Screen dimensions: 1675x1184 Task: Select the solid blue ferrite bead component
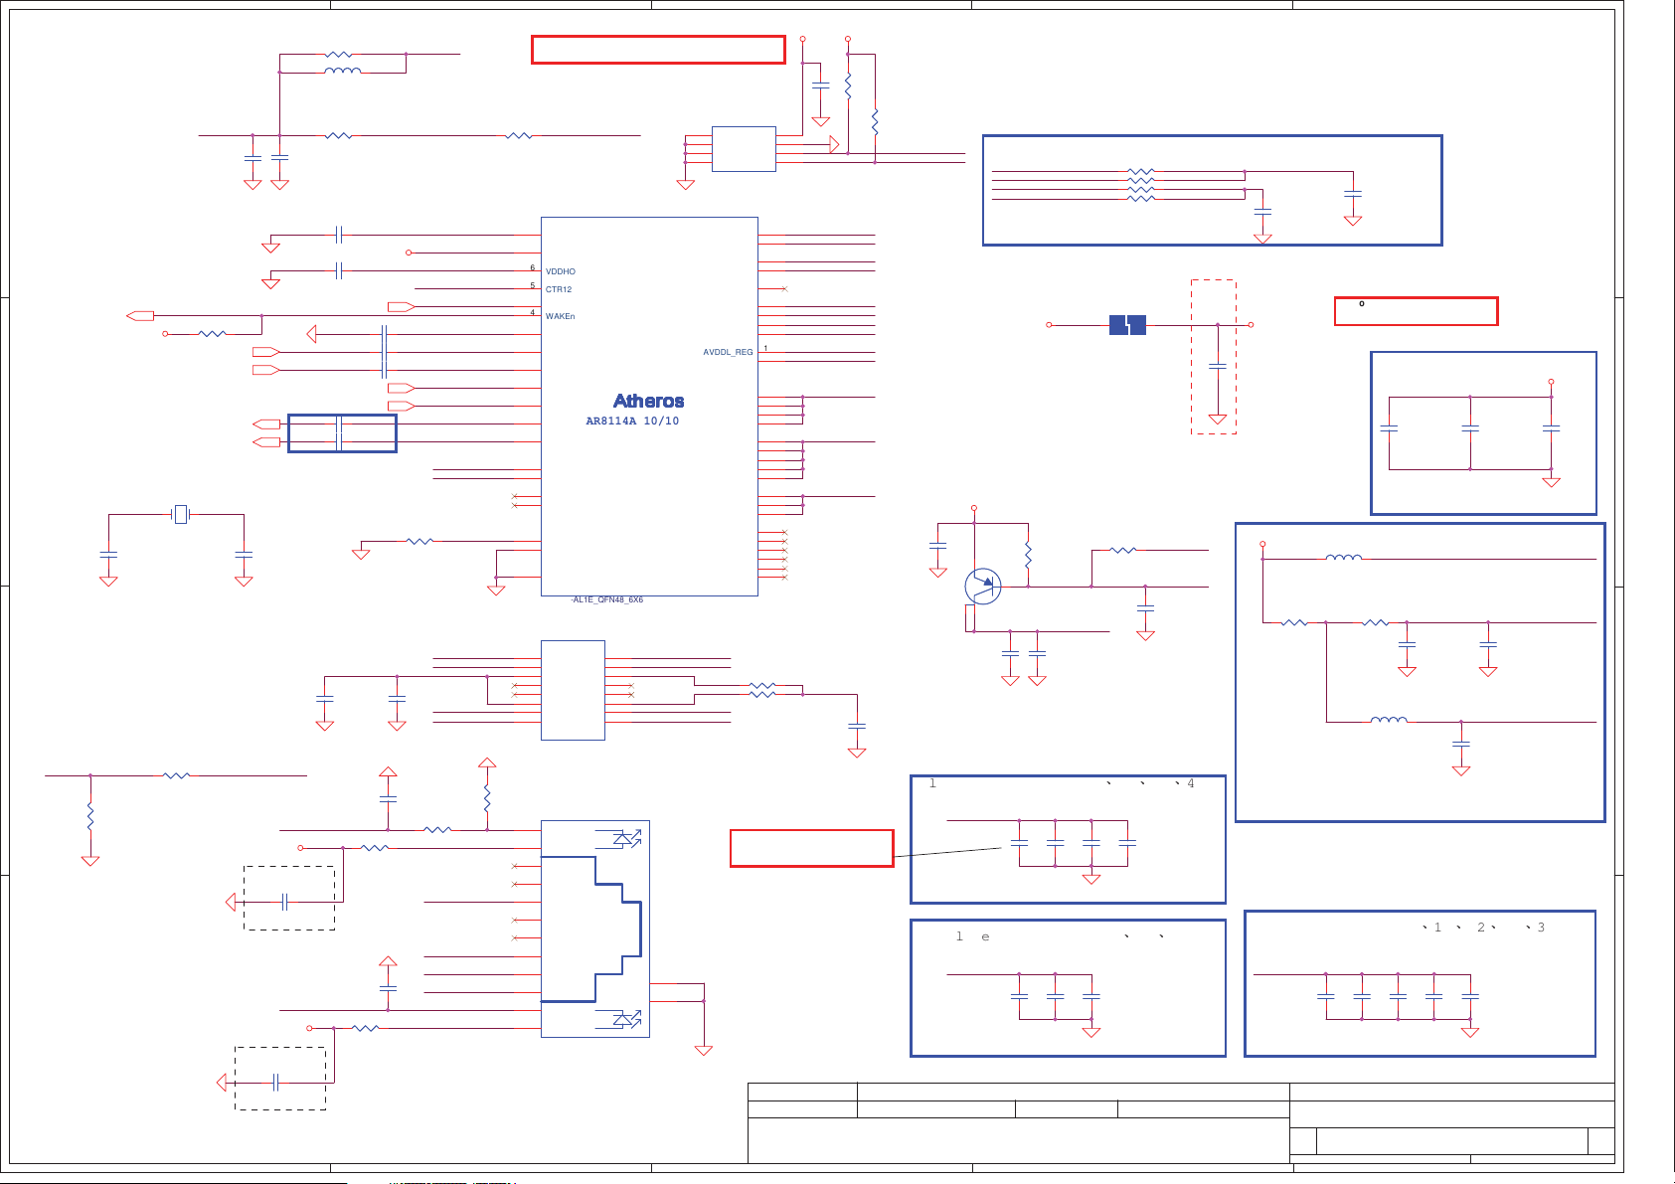click(1127, 325)
